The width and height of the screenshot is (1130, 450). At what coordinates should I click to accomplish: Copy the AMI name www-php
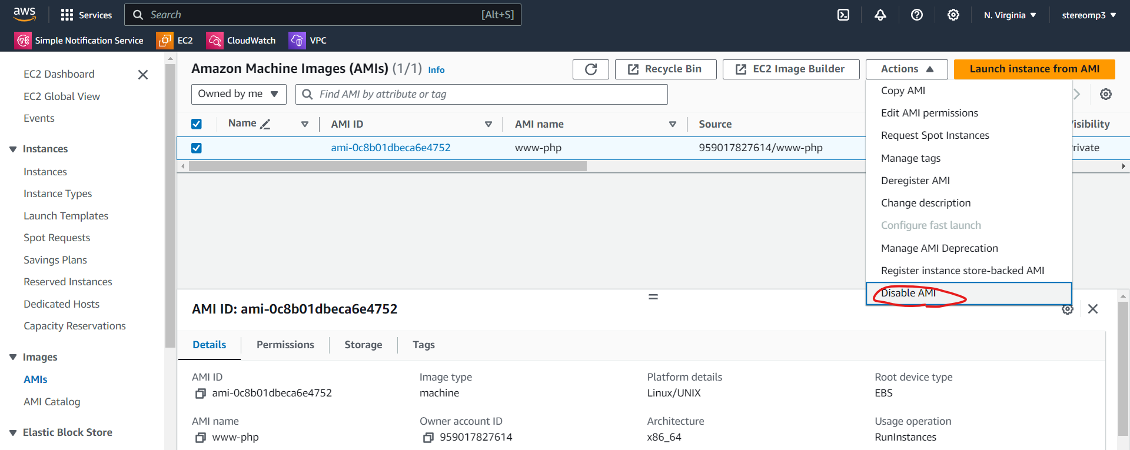(x=201, y=437)
